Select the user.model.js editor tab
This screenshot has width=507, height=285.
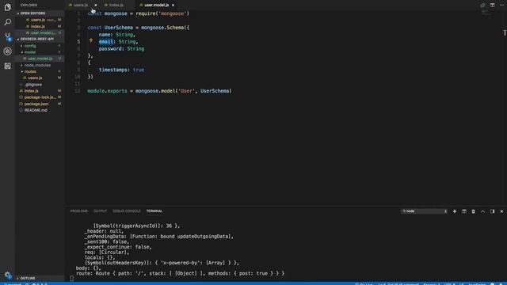click(156, 6)
